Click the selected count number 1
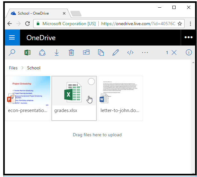197x177 pixels. (167, 53)
